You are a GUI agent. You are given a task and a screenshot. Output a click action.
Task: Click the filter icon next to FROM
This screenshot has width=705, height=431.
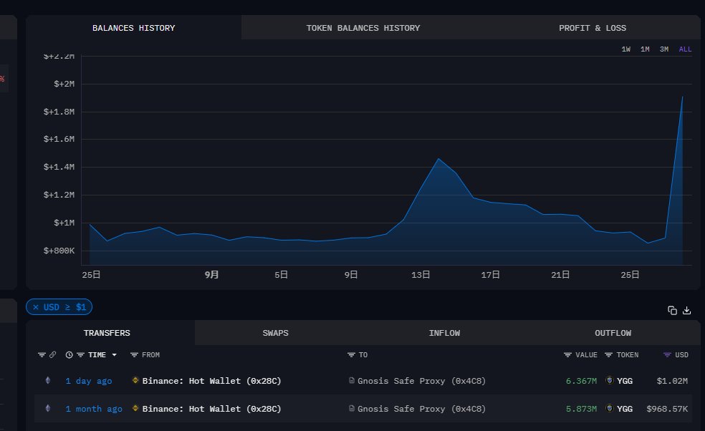tap(134, 355)
